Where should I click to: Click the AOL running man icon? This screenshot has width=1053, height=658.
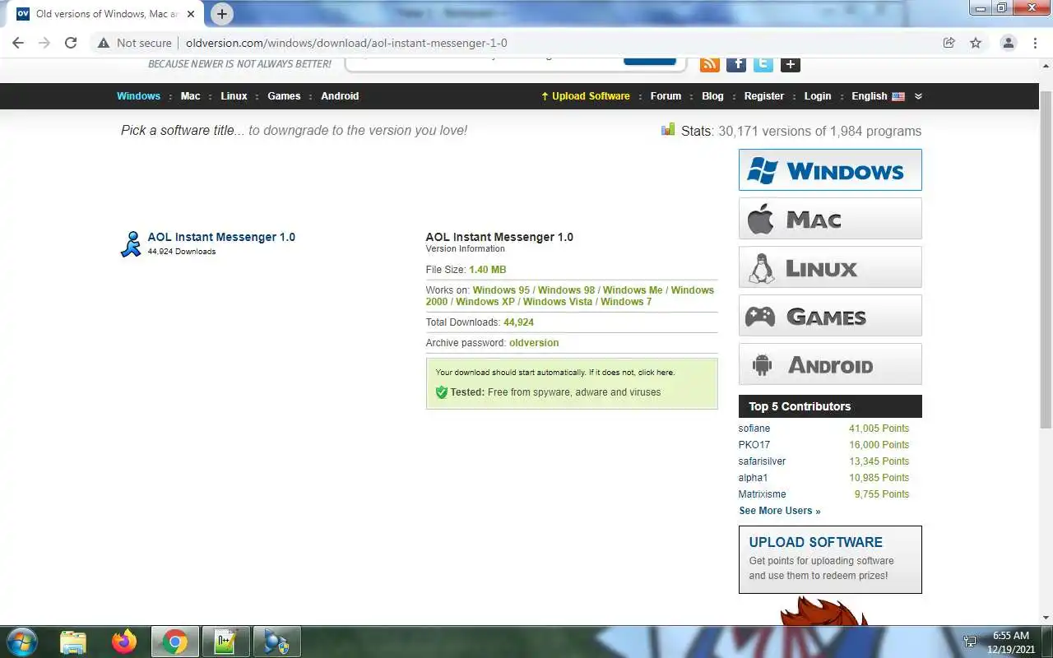tap(131, 244)
